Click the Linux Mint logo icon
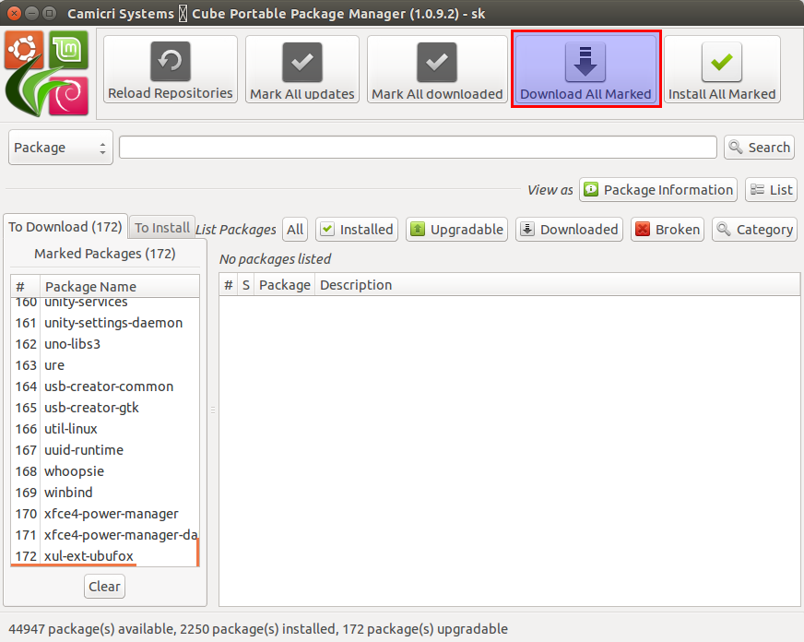 click(69, 50)
